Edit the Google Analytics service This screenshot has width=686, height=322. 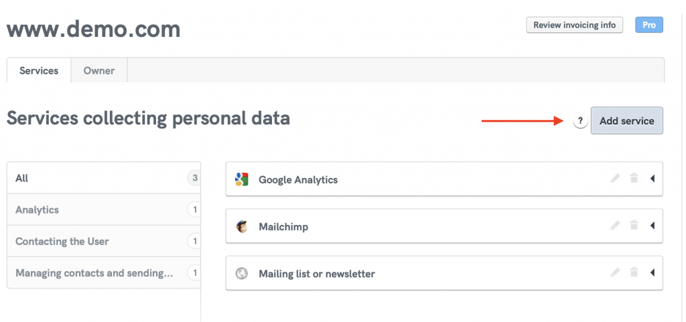[x=615, y=179]
